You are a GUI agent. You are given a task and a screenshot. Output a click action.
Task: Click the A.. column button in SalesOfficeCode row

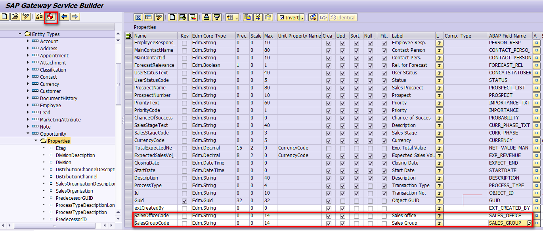coord(537,216)
